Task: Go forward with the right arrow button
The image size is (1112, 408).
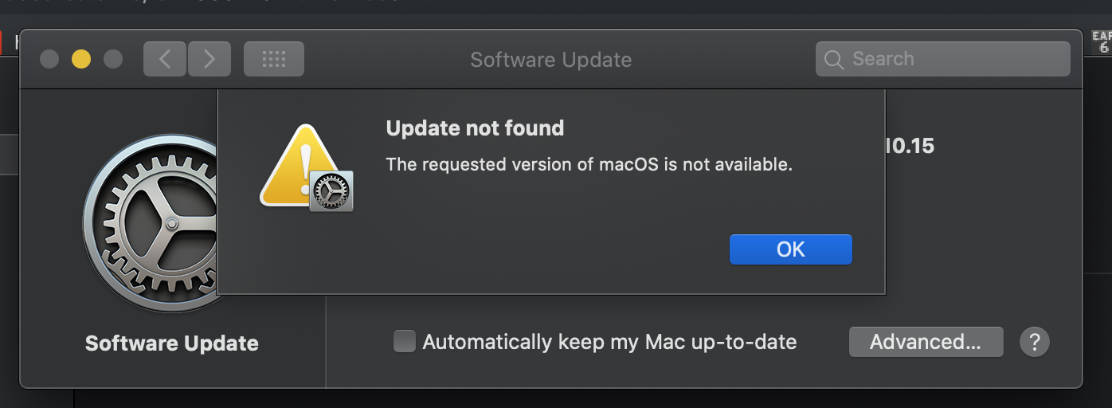Action: pyautogui.click(x=209, y=59)
